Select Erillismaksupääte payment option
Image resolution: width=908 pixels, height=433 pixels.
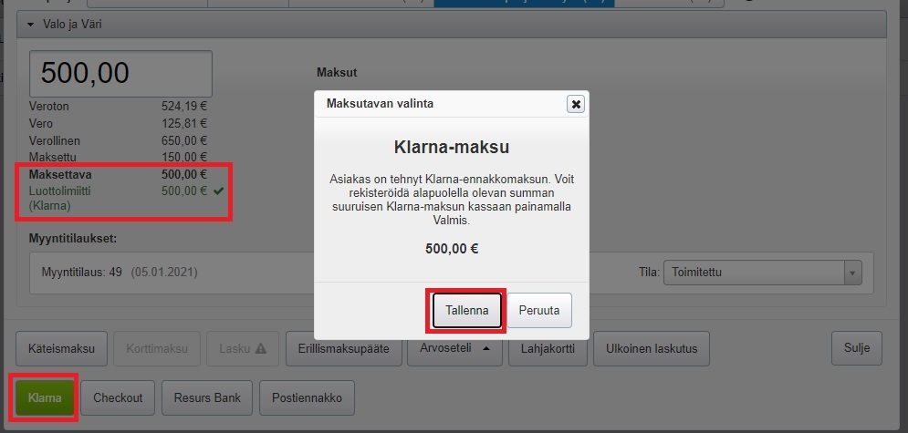click(344, 347)
